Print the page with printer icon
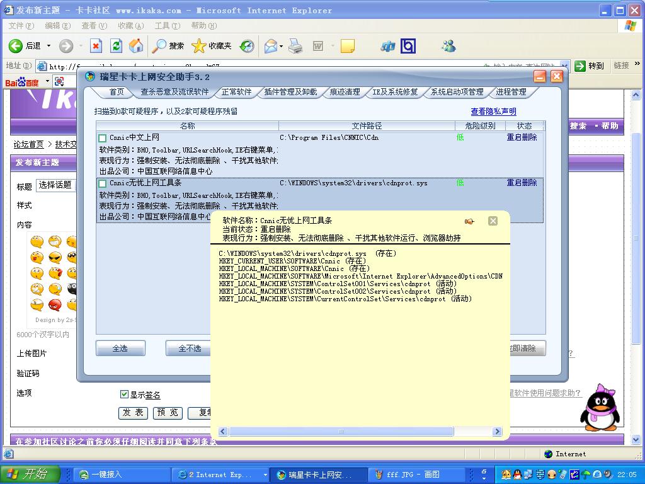The image size is (645, 484). coord(295,45)
